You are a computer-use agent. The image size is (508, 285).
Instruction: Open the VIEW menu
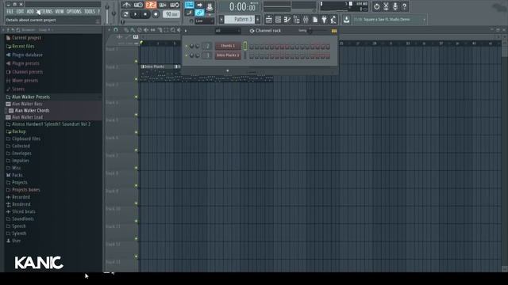tap(60, 12)
